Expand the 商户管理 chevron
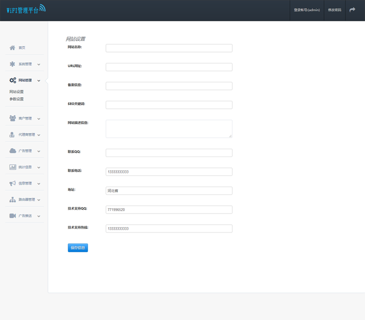 [39, 119]
